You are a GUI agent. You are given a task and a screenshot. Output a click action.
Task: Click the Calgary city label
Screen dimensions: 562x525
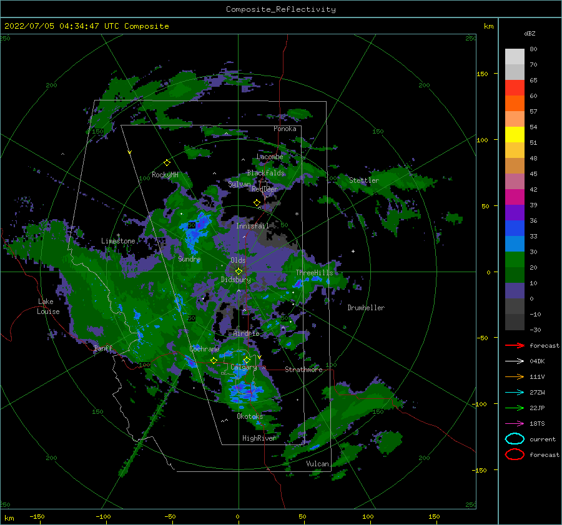click(244, 367)
